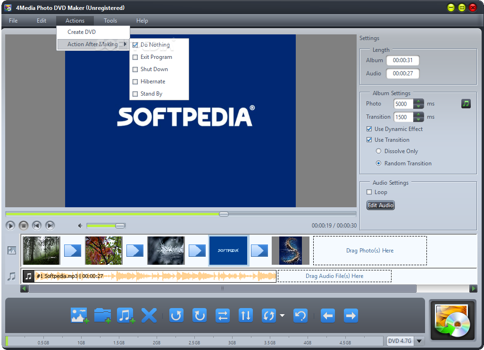
Task: Check the Do Nothing option
Action: [135, 45]
